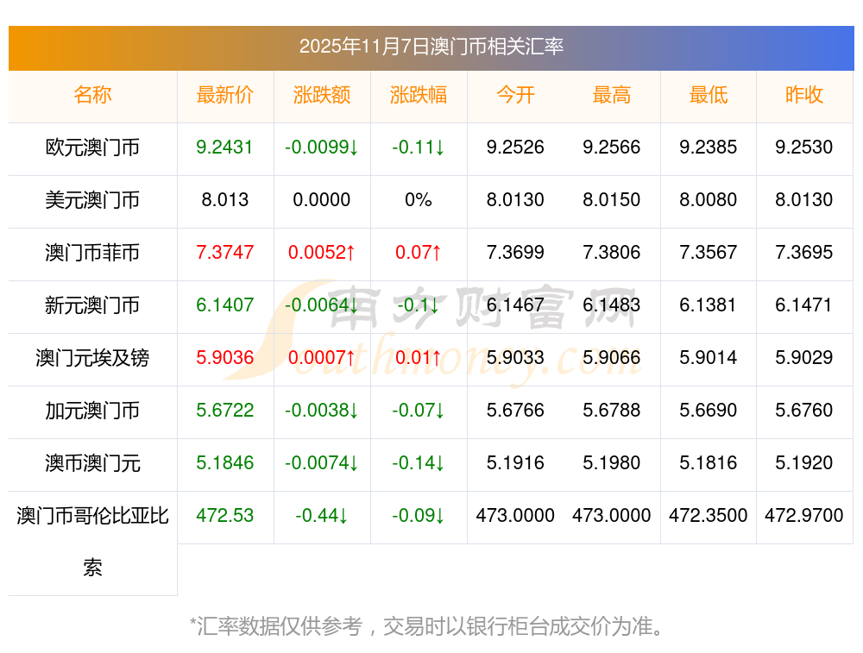863x653 pixels.
Task: Select previous close 9.2530
Action: click(x=804, y=147)
